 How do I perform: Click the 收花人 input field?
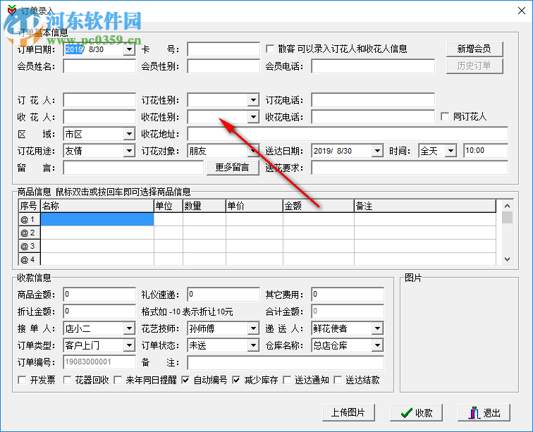pyautogui.click(x=99, y=117)
